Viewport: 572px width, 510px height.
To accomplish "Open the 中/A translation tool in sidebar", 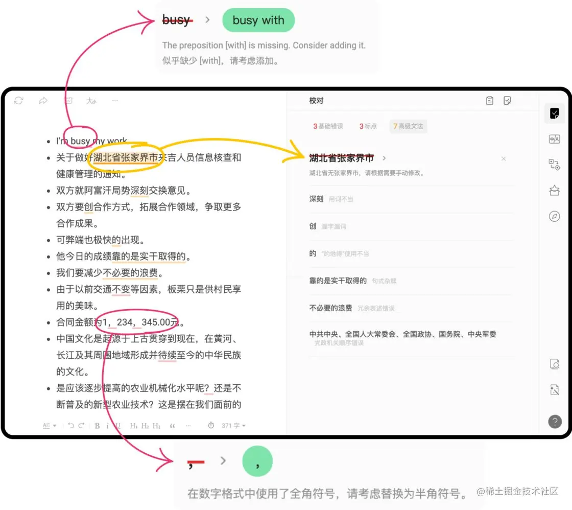I will [x=555, y=139].
